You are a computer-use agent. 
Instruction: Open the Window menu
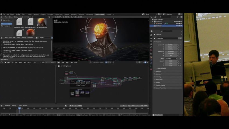pyautogui.click(x=18, y=14)
